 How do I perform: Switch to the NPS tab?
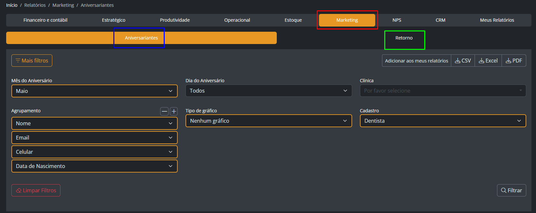[x=397, y=20]
